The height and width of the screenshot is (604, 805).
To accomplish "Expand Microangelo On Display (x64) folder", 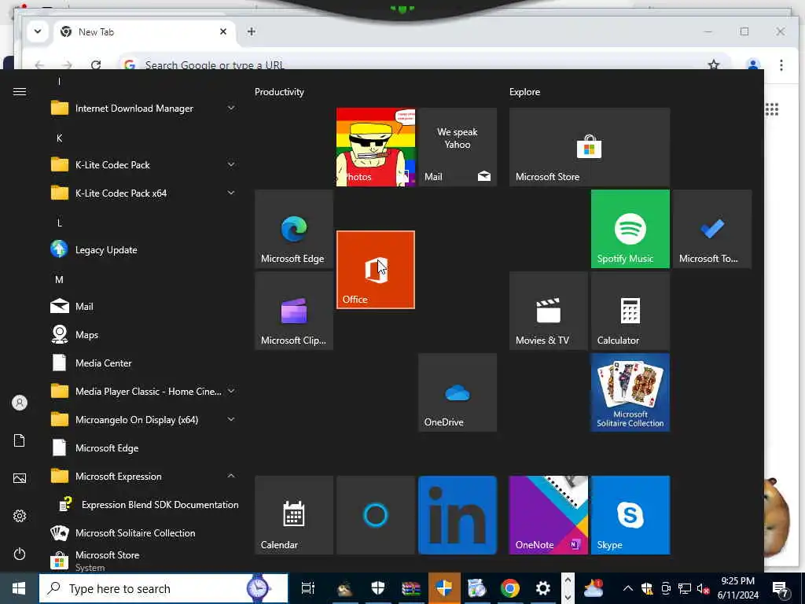I will coord(143,420).
